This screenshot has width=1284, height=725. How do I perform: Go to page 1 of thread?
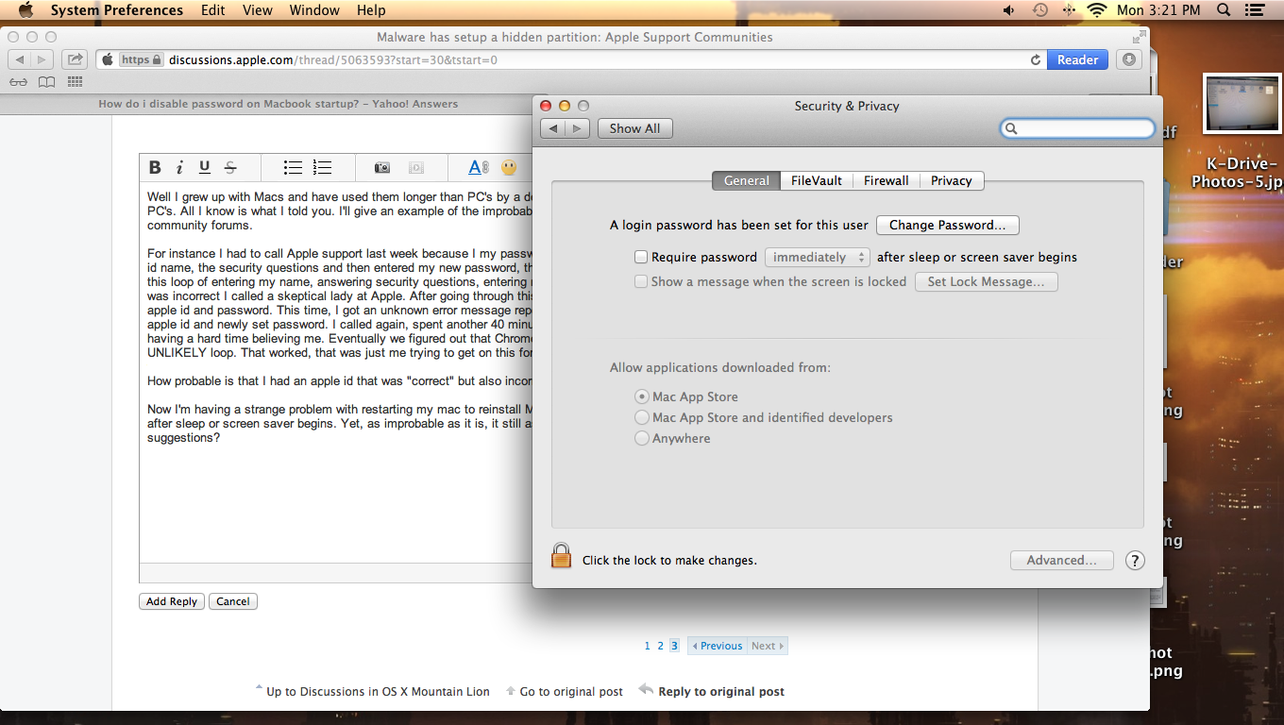(x=648, y=646)
